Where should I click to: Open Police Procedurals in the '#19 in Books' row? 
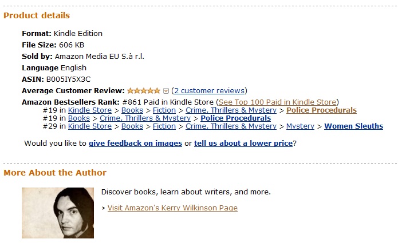coord(235,118)
